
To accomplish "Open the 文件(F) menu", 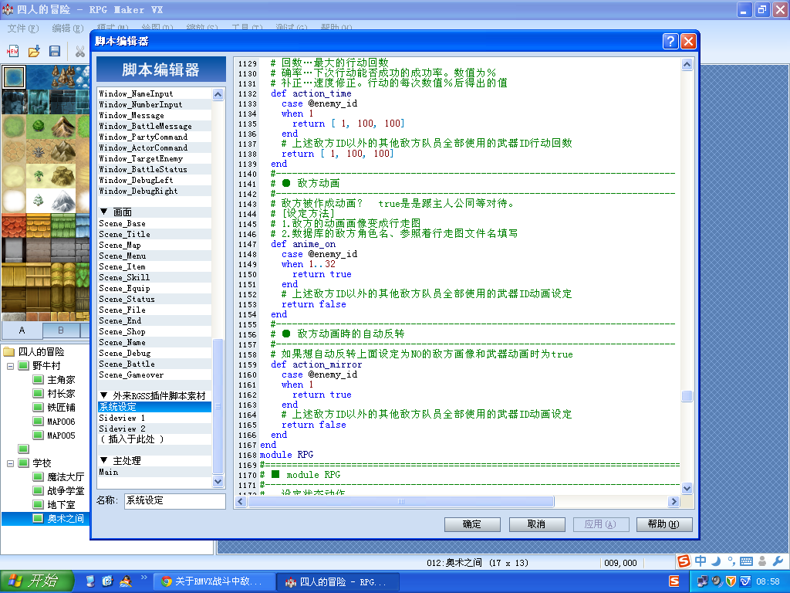I will [x=22, y=29].
